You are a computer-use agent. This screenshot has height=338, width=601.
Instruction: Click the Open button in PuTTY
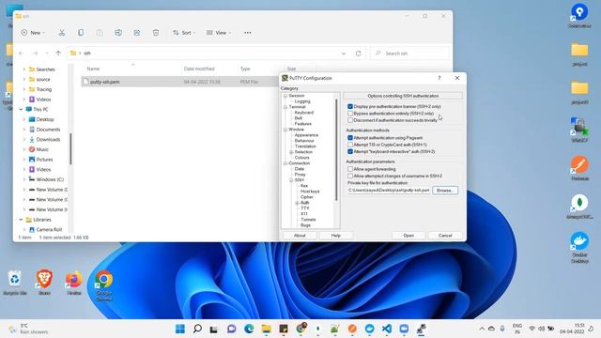pyautogui.click(x=408, y=236)
